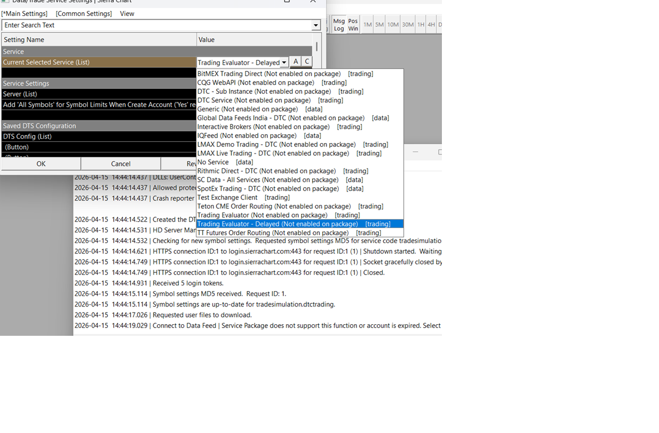The height and width of the screenshot is (433, 659).
Task: Select highlighted Trading Evaluator - Delayed entry
Action: [x=299, y=224]
